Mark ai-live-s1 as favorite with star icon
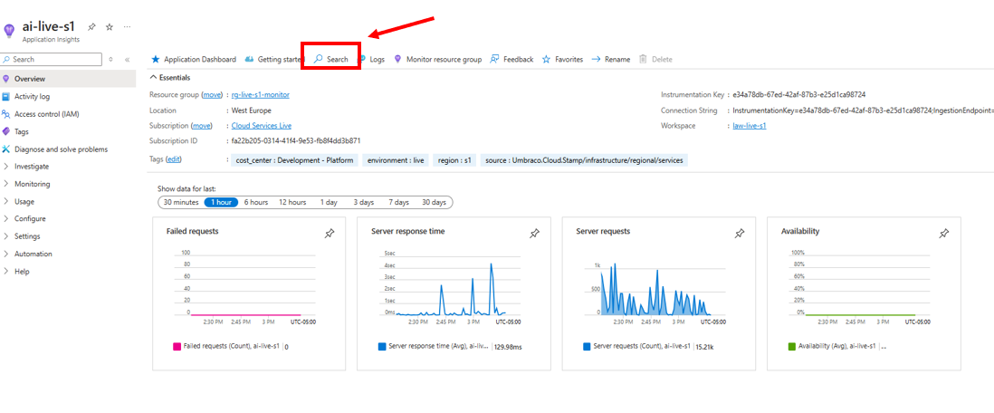994x413 pixels. (110, 27)
